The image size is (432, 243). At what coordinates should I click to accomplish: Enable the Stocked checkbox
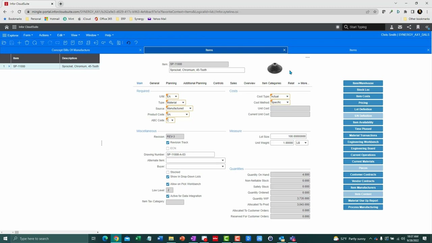coord(168,172)
